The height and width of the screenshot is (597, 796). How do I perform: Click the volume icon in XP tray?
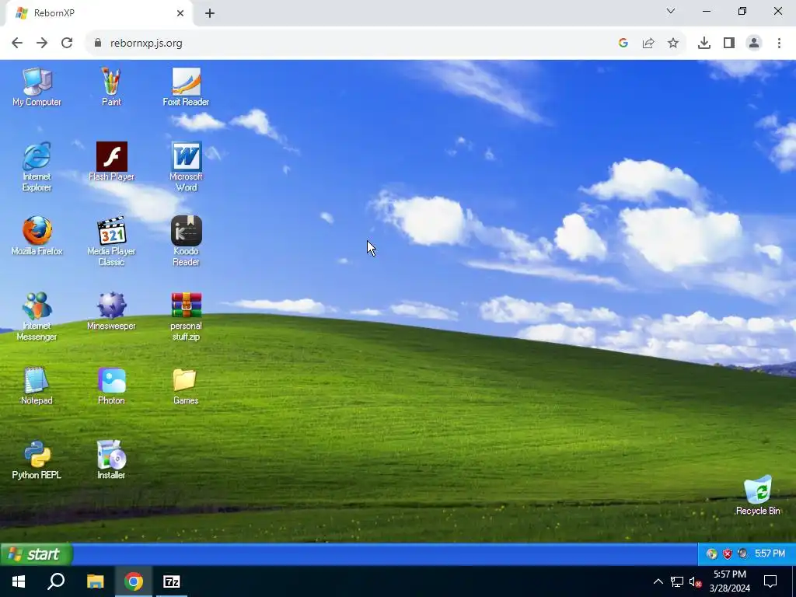pos(742,553)
